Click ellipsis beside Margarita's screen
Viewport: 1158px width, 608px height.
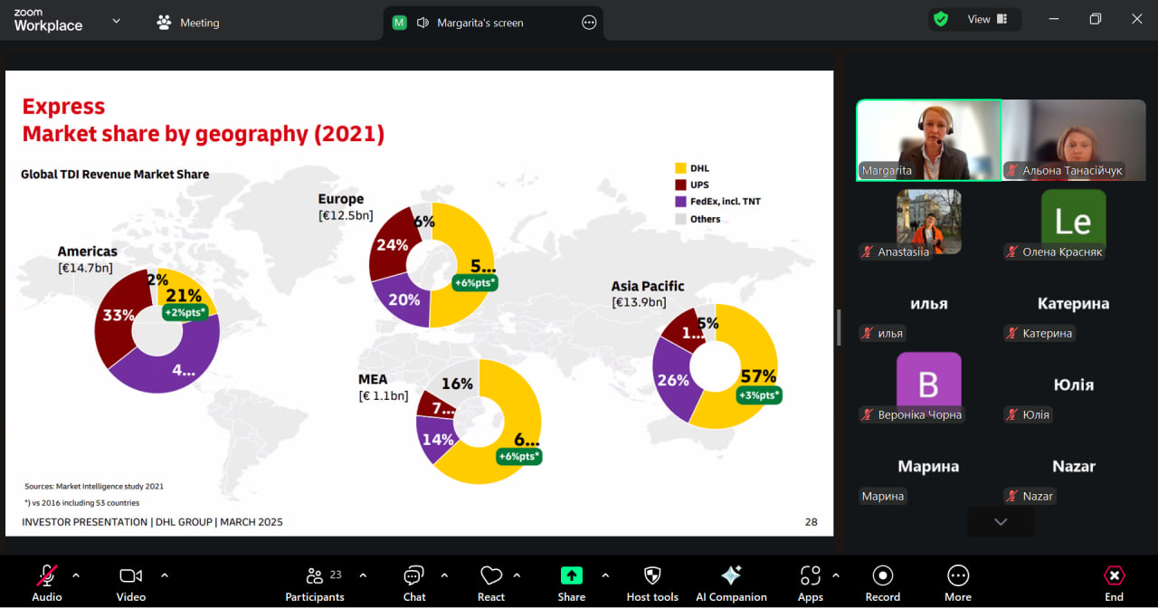pyautogui.click(x=589, y=23)
